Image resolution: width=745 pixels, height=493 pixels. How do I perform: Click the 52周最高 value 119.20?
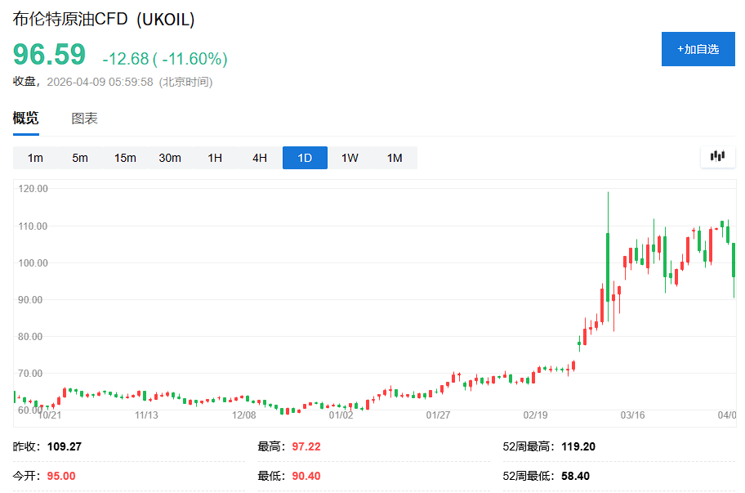(578, 446)
